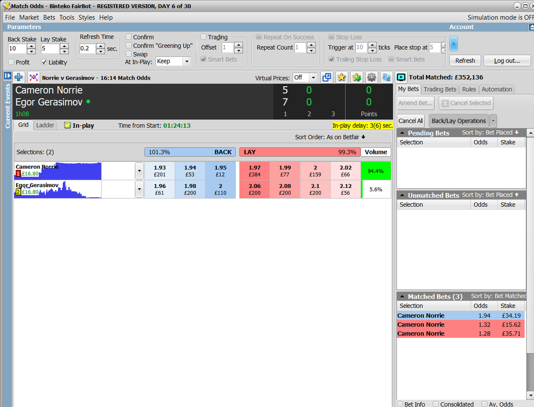Toggle the In-play green checkbox
The width and height of the screenshot is (534, 407).
(68, 125)
